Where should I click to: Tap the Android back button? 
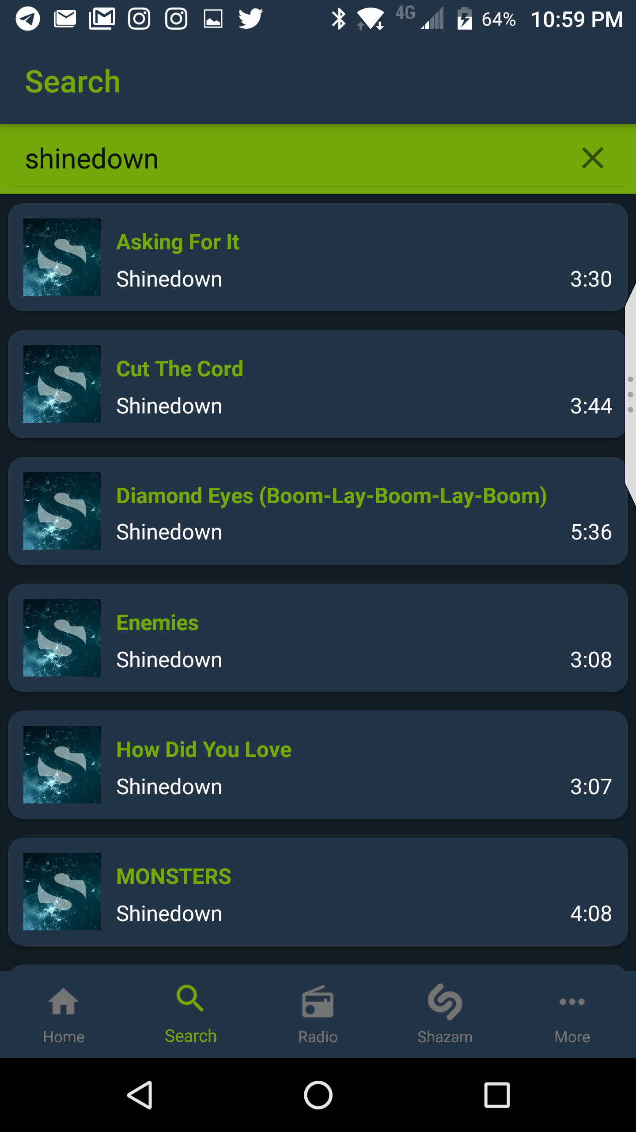click(x=140, y=1095)
